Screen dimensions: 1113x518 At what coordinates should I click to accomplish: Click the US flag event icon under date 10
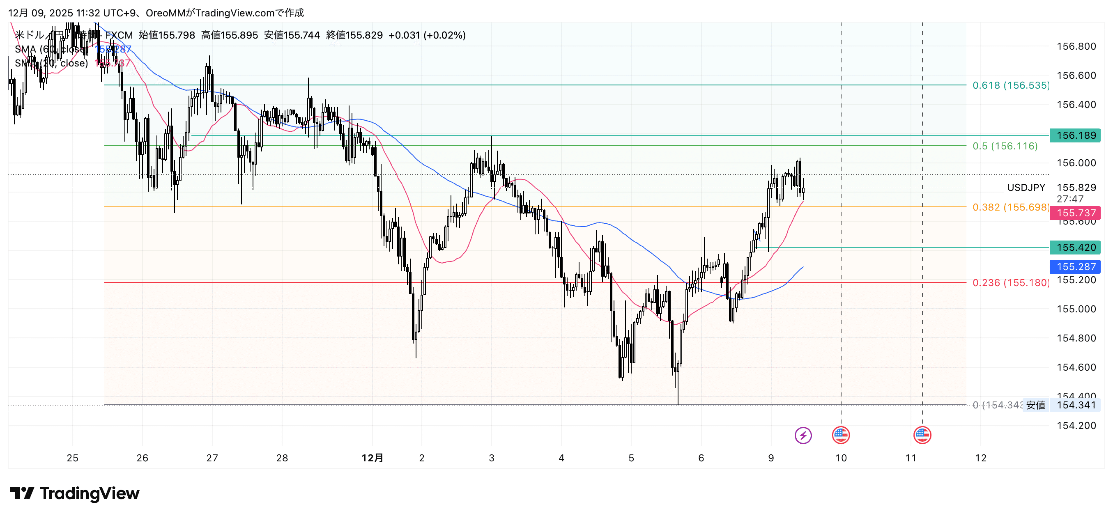coord(841,435)
